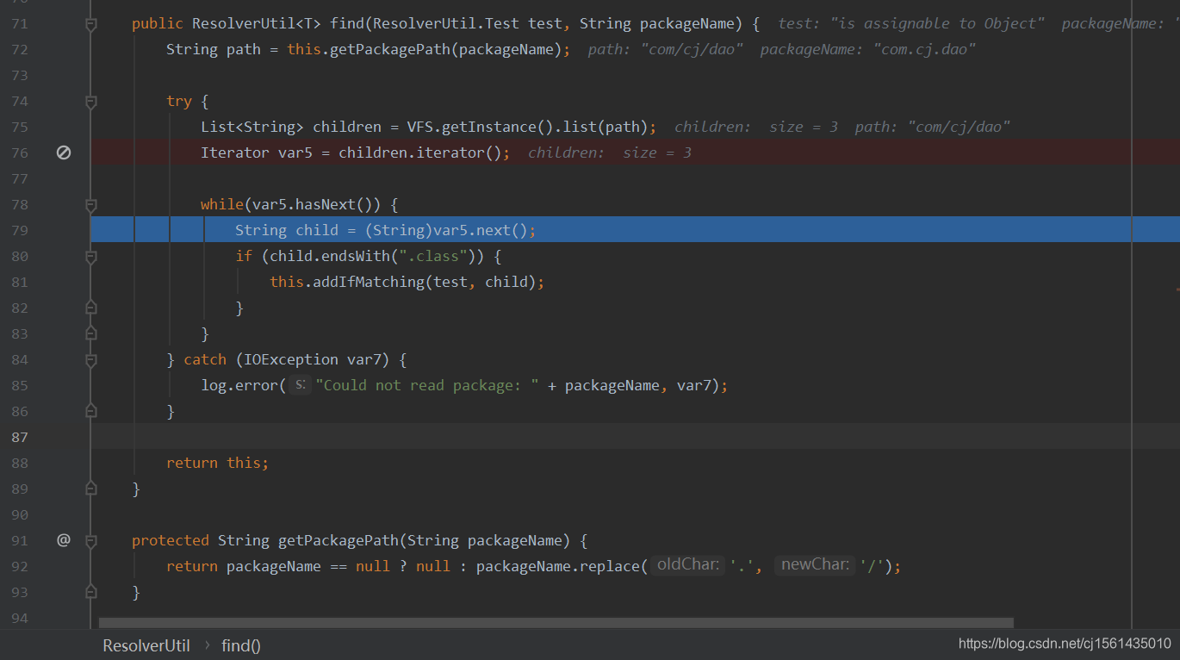Click the horizontal scrollbar of the editor
Viewport: 1180px width, 660px height.
pyautogui.click(x=556, y=622)
